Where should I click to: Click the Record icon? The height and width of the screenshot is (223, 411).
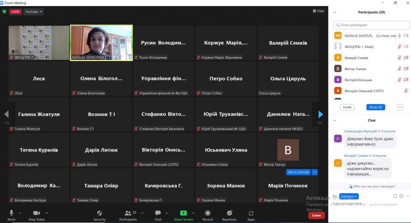[208, 213]
